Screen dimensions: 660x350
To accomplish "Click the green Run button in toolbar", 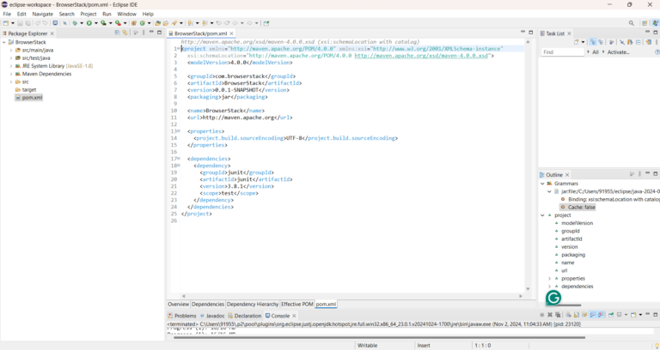I will [89, 23].
